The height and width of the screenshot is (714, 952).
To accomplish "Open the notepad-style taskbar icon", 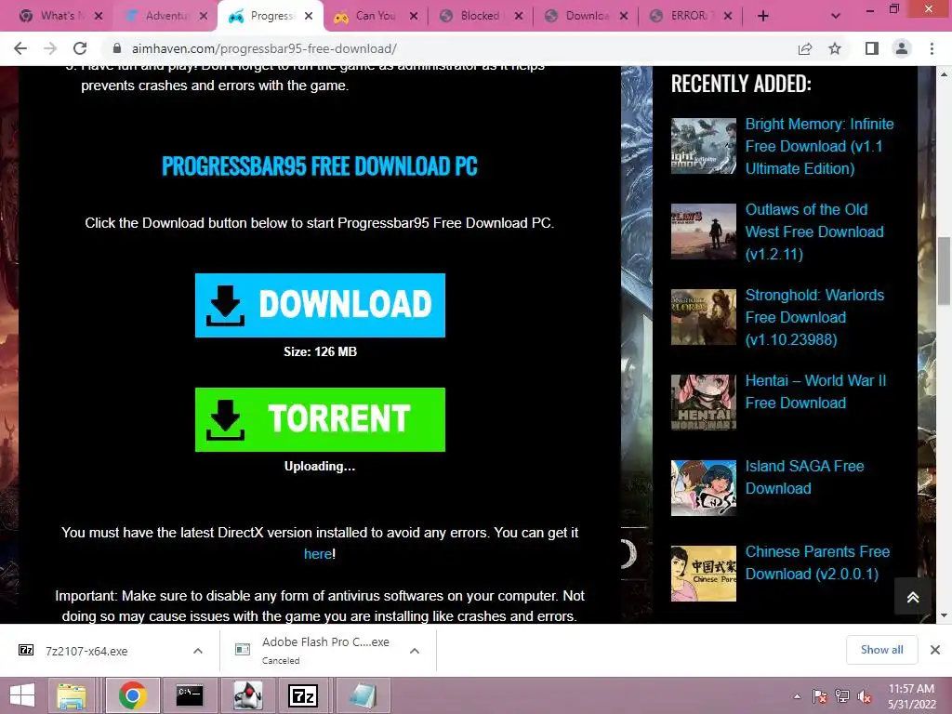I will tap(364, 695).
